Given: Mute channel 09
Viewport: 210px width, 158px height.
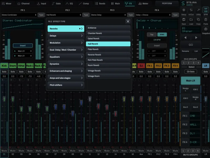Looking at the screenshot, I should click(73, 151).
